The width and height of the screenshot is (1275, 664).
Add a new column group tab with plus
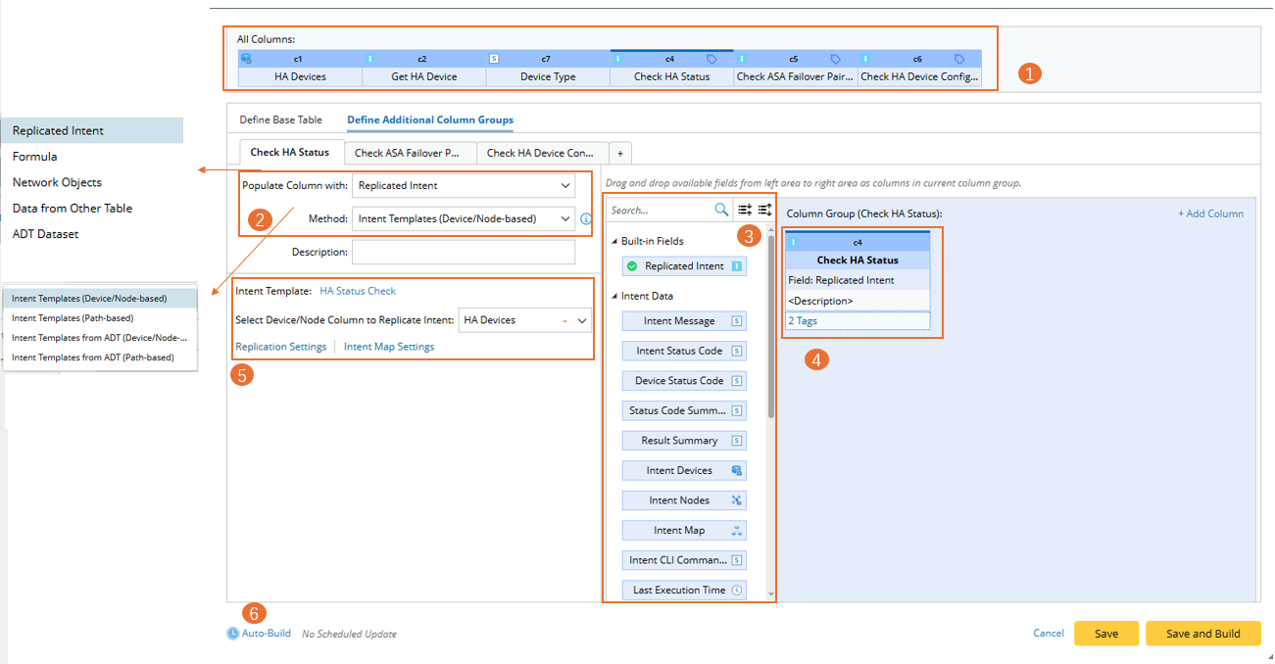coord(619,153)
